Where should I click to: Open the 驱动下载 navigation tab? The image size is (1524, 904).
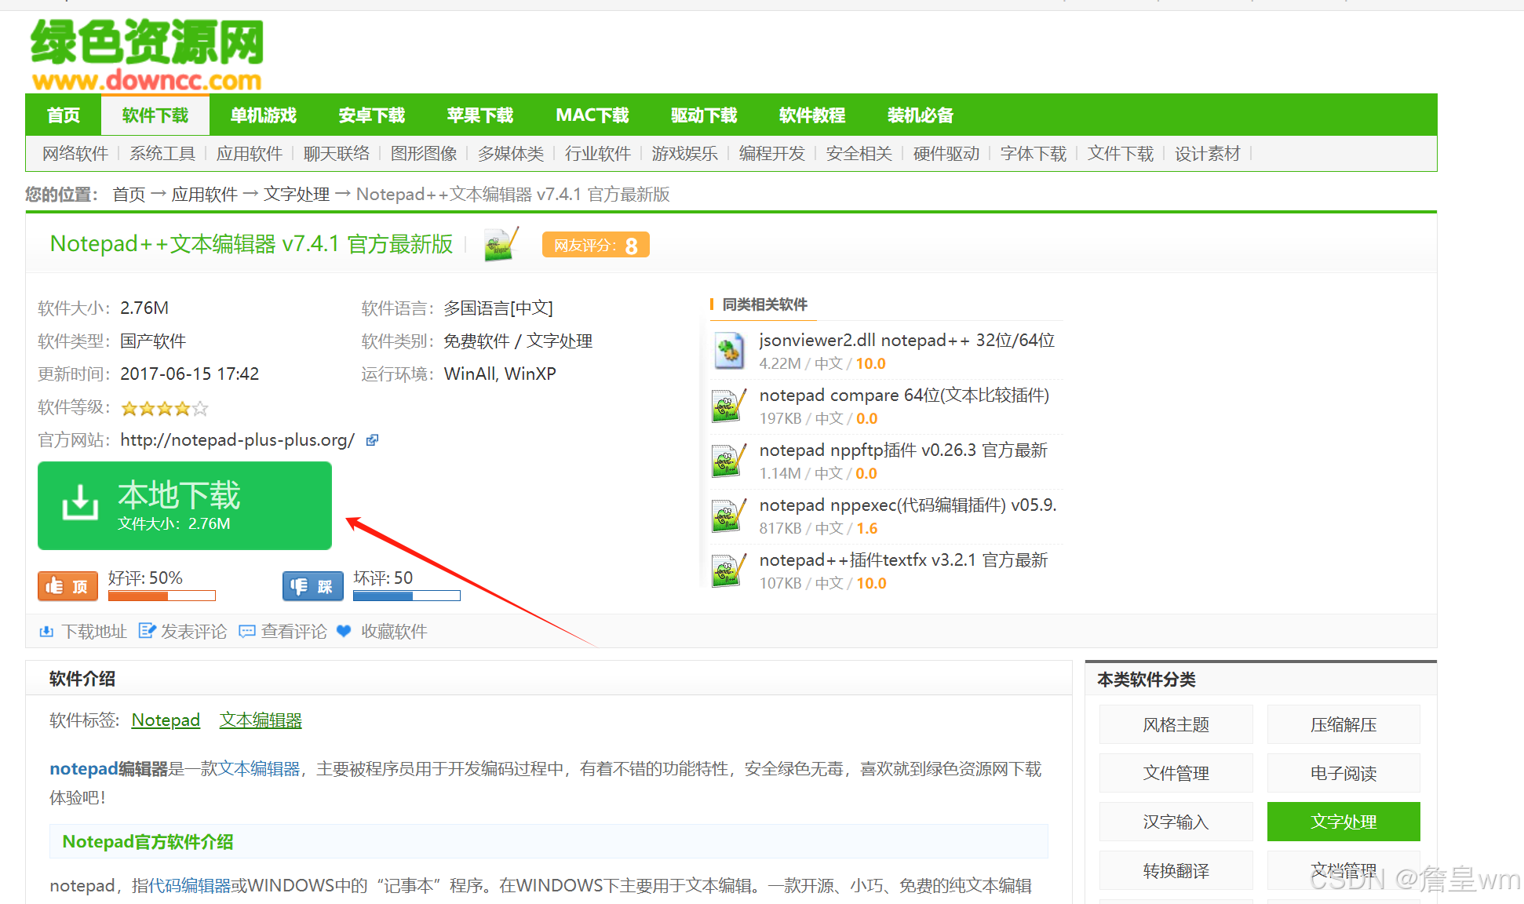(704, 115)
